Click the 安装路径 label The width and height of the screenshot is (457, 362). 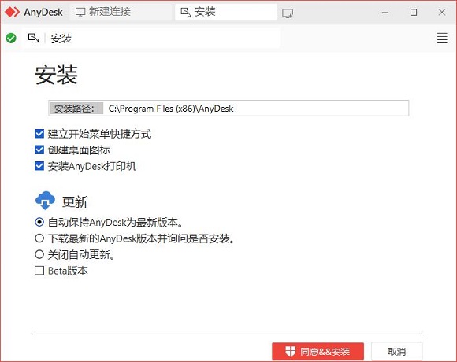click(x=76, y=109)
